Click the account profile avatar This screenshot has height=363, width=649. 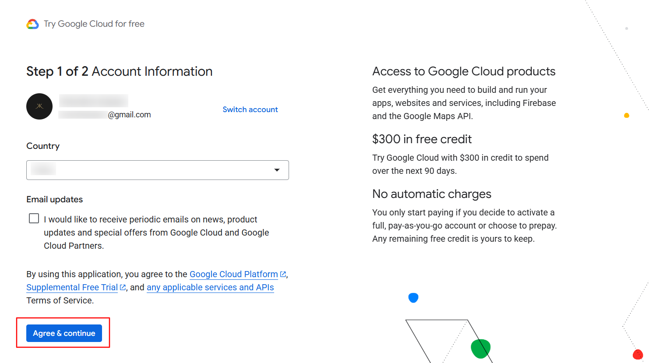pyautogui.click(x=39, y=106)
